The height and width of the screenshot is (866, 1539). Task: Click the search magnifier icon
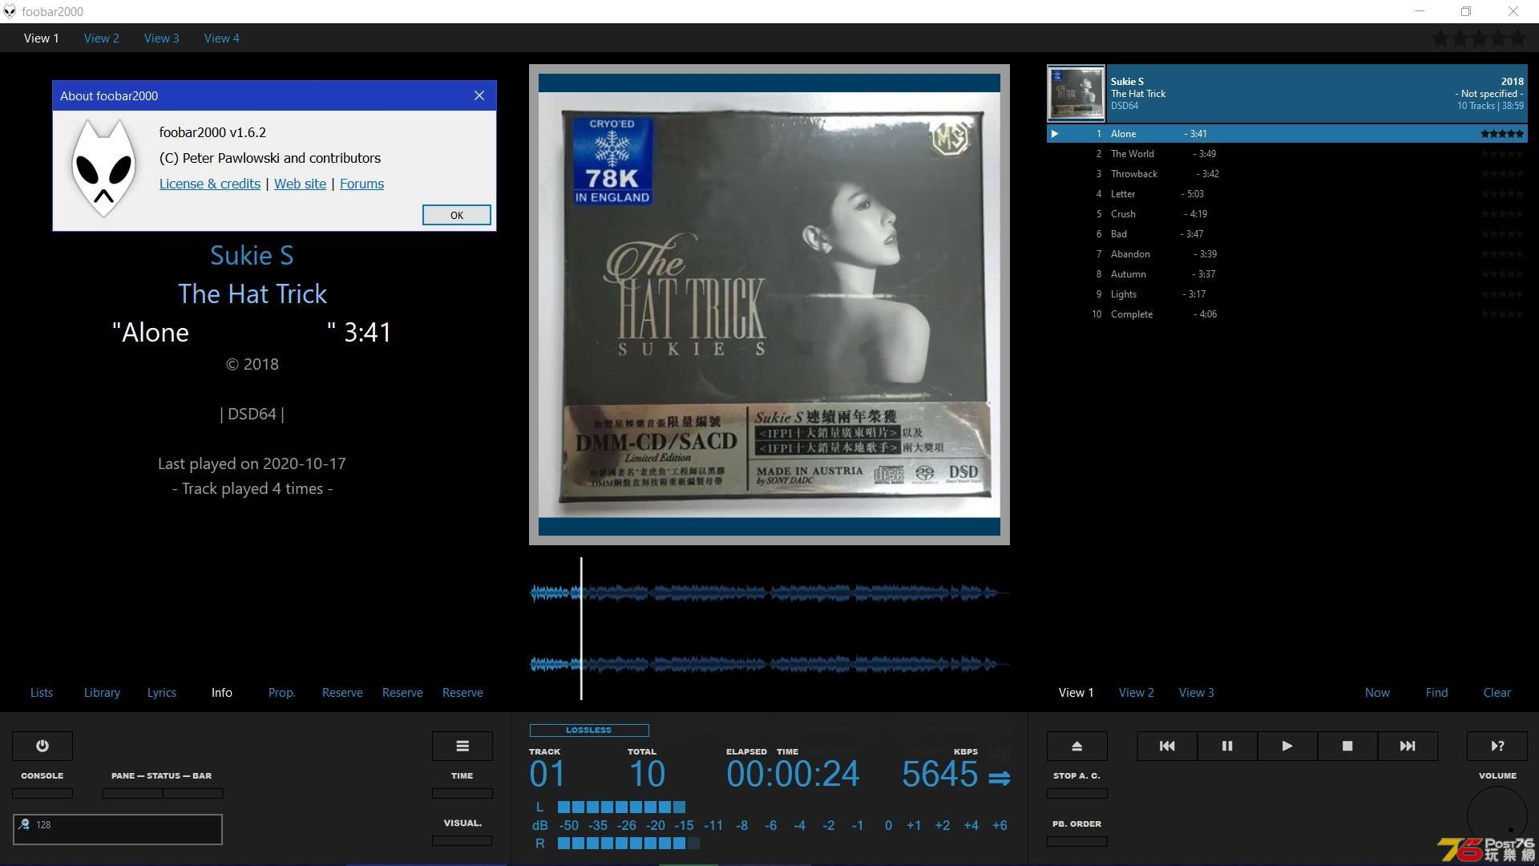pos(24,824)
